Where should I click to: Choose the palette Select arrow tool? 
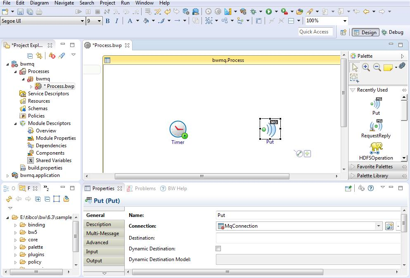355,67
